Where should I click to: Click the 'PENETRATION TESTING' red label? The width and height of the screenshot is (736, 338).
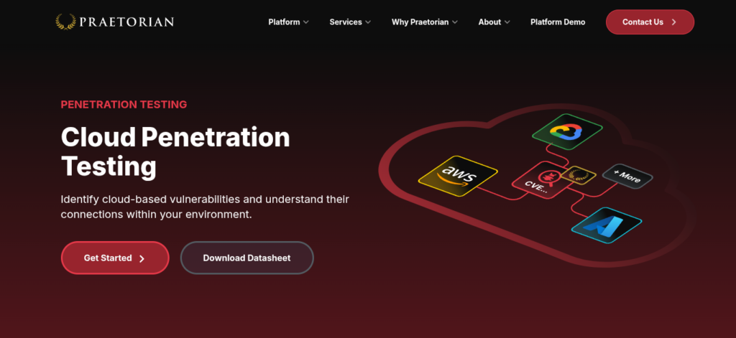(x=124, y=105)
